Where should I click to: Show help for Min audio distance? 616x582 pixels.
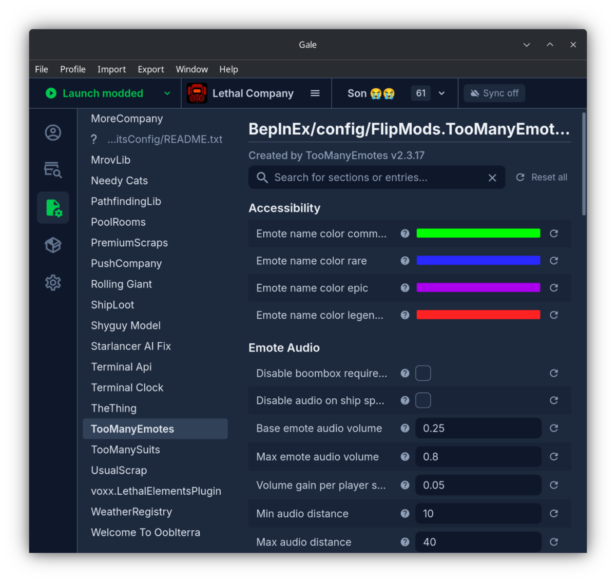click(x=405, y=514)
